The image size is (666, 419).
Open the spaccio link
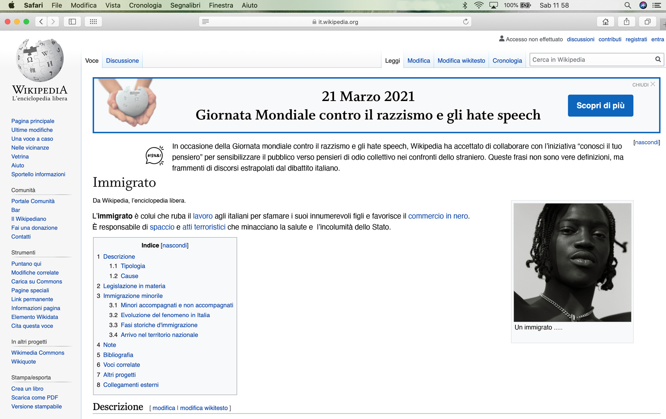tap(162, 227)
